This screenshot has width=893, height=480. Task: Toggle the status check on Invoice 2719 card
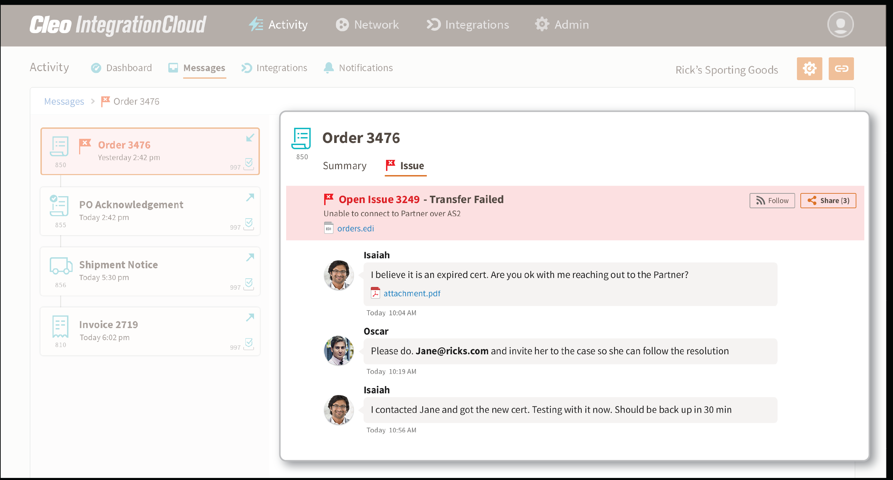(x=248, y=343)
